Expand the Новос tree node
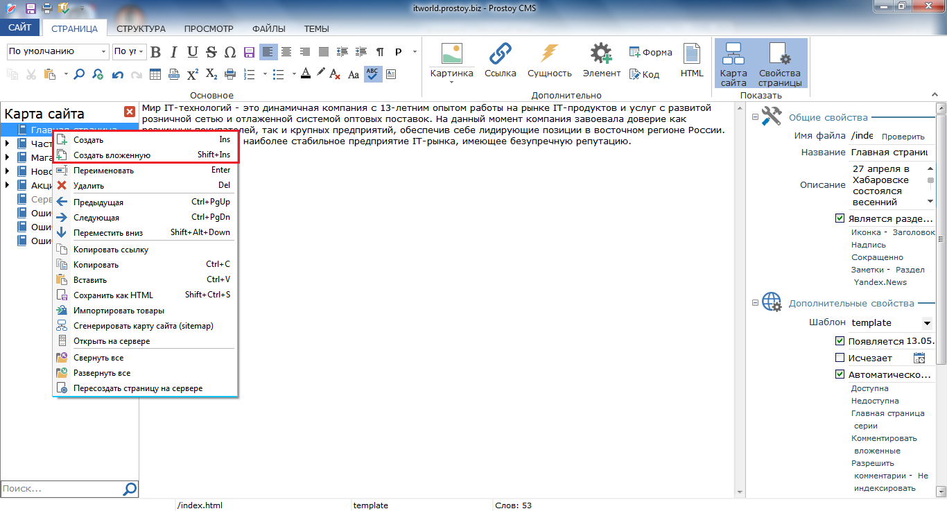The height and width of the screenshot is (511, 947). click(x=7, y=171)
